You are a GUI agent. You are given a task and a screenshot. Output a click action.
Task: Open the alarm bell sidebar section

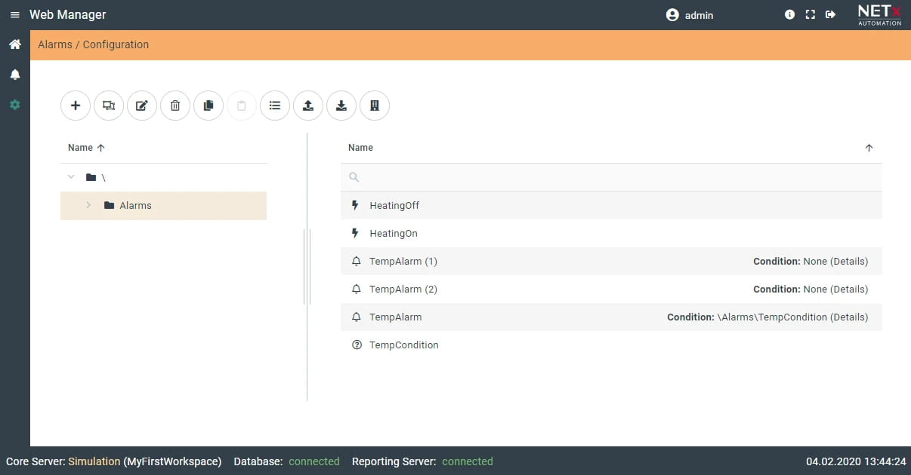[15, 75]
